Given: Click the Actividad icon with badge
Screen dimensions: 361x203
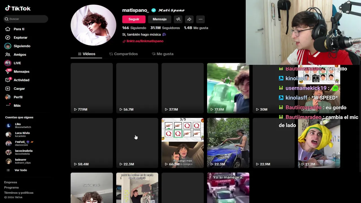Looking at the screenshot, I should pyautogui.click(x=8, y=80).
